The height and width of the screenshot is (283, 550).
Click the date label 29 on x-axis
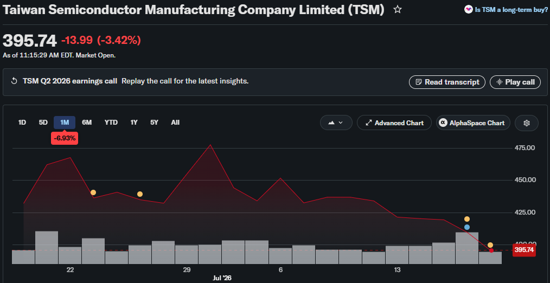[187, 269]
